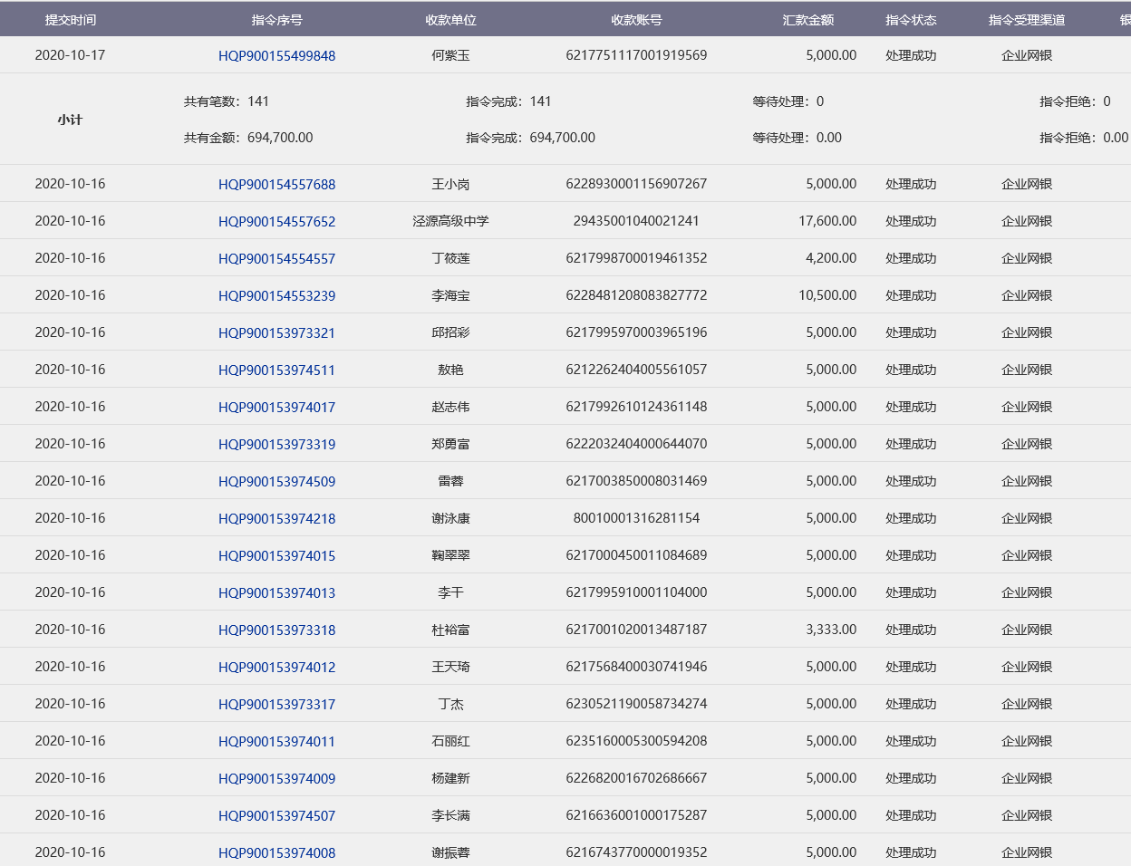The width and height of the screenshot is (1131, 866).
Task: Open the HQP900154554557 instruction details
Action: click(x=276, y=259)
